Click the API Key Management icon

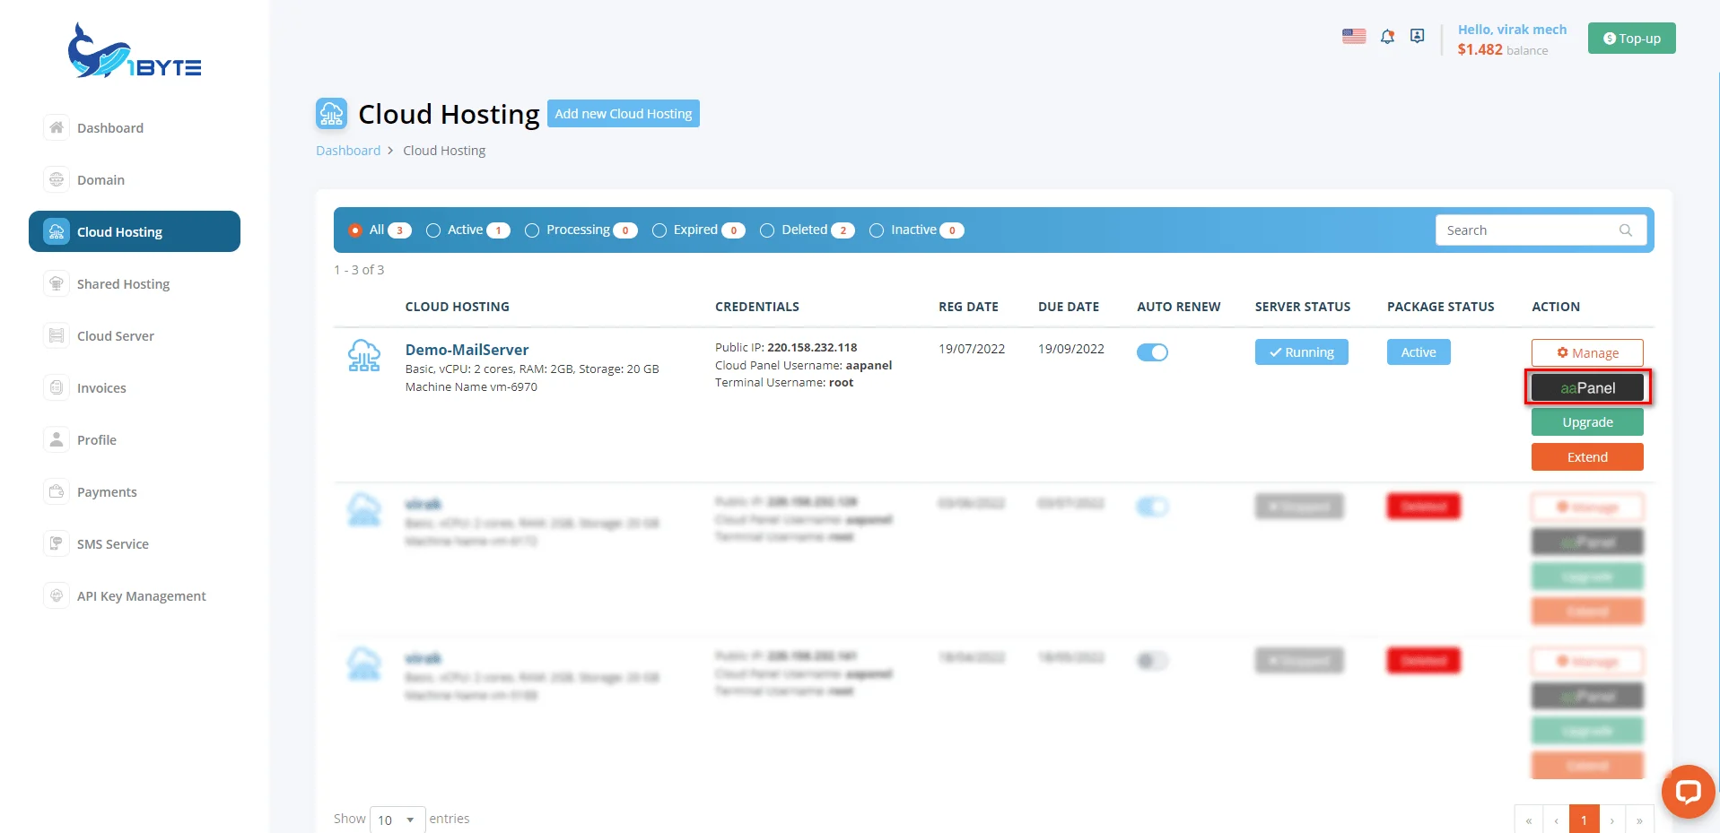point(57,595)
